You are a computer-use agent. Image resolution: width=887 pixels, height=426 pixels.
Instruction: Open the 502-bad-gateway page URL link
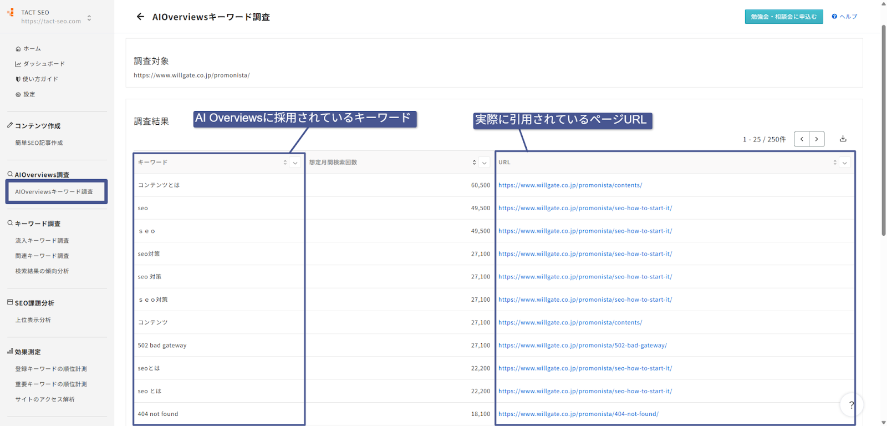pos(582,346)
